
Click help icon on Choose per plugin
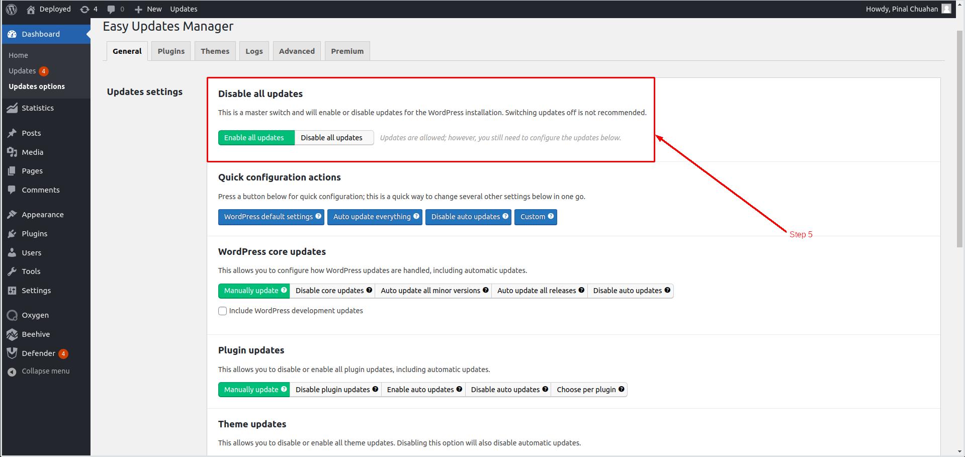(622, 389)
